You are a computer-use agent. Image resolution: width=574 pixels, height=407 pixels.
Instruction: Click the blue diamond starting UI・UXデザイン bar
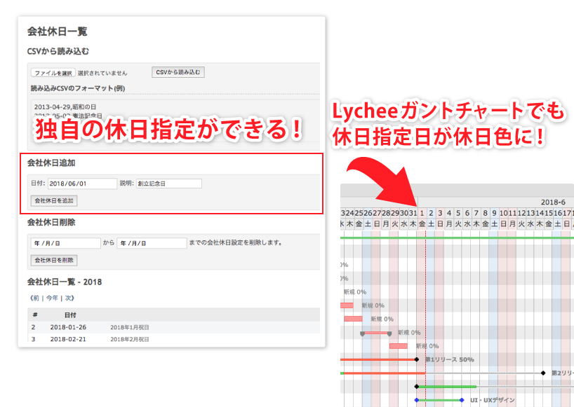tap(416, 400)
